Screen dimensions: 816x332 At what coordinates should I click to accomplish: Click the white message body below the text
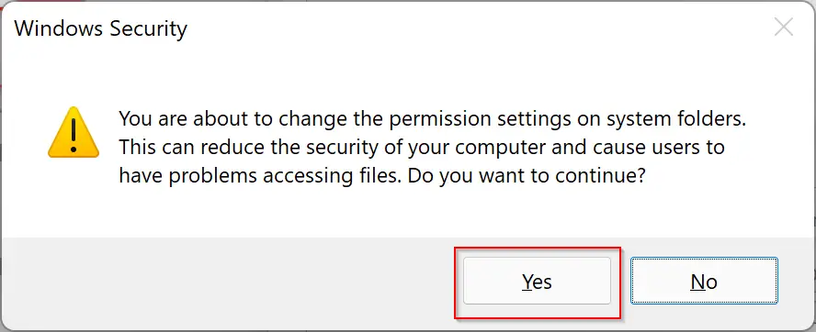point(408,213)
